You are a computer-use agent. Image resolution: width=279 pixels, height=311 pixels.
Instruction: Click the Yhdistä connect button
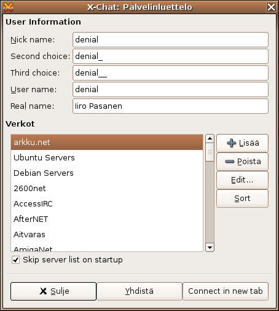point(139,291)
